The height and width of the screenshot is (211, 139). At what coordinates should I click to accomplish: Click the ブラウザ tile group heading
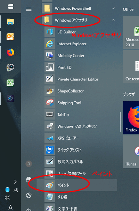click(129, 94)
